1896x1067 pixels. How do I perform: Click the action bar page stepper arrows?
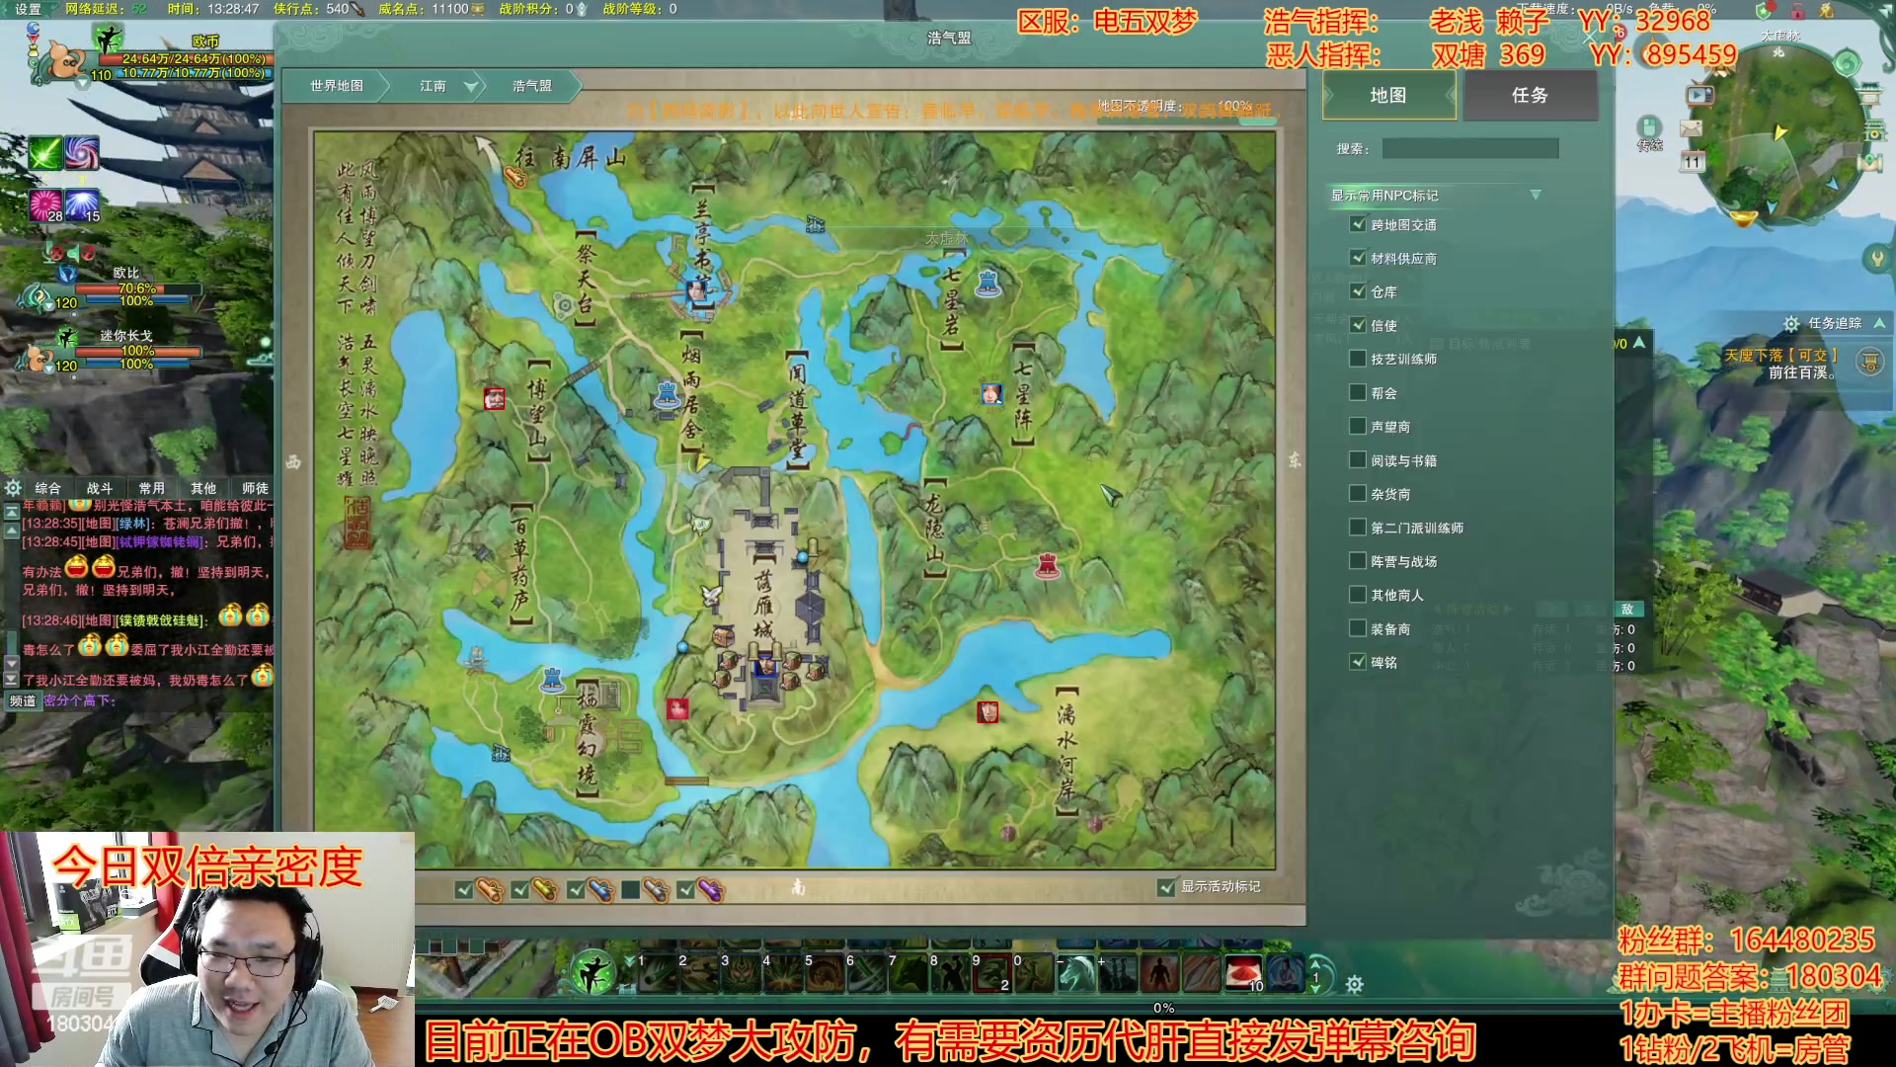coord(1315,976)
